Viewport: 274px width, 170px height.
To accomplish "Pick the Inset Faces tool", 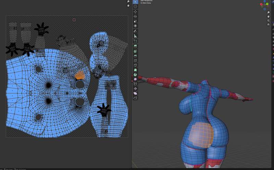I will (135, 51).
